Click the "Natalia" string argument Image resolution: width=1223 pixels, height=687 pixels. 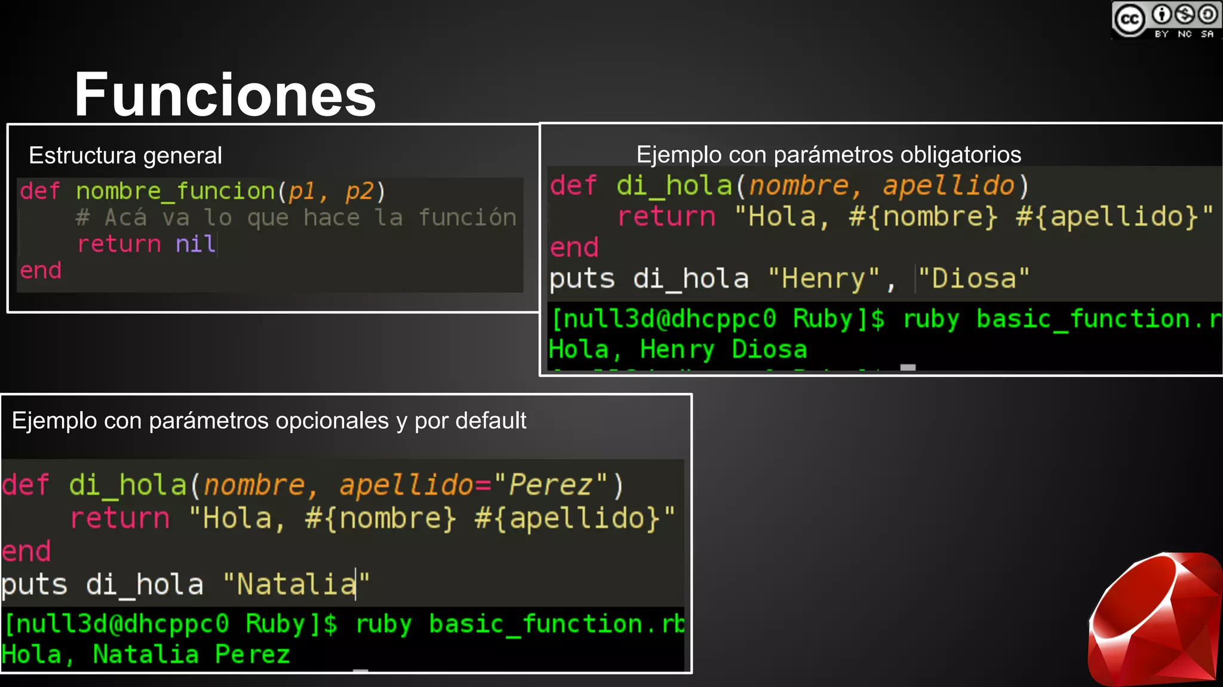click(x=296, y=584)
